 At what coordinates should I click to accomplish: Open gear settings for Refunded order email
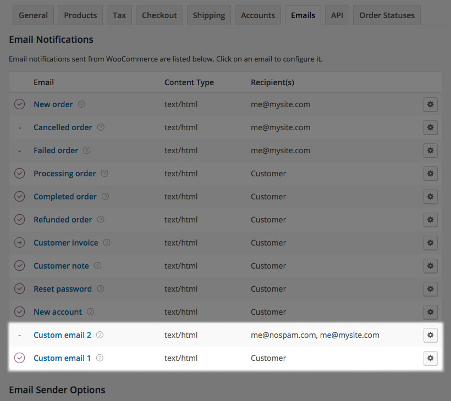[431, 220]
